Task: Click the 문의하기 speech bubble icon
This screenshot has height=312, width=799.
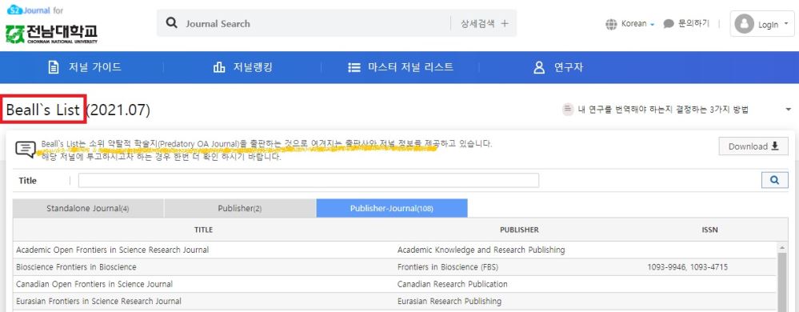Action: click(669, 24)
